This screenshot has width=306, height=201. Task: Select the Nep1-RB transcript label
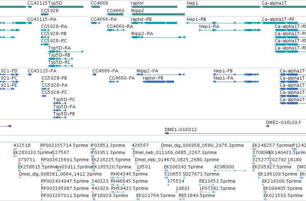coord(196,19)
